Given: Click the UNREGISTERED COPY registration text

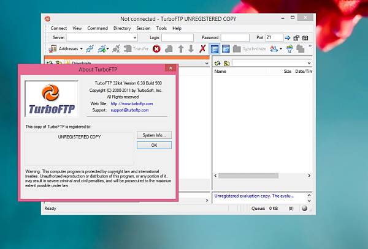Looking at the screenshot, I should point(79,137).
